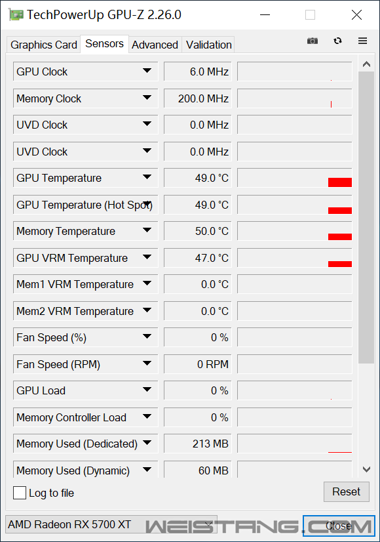Viewport: 380px width, 542px height.
Task: Select the AMD Radeon RX 5700 XT combo box
Action: coord(111,524)
